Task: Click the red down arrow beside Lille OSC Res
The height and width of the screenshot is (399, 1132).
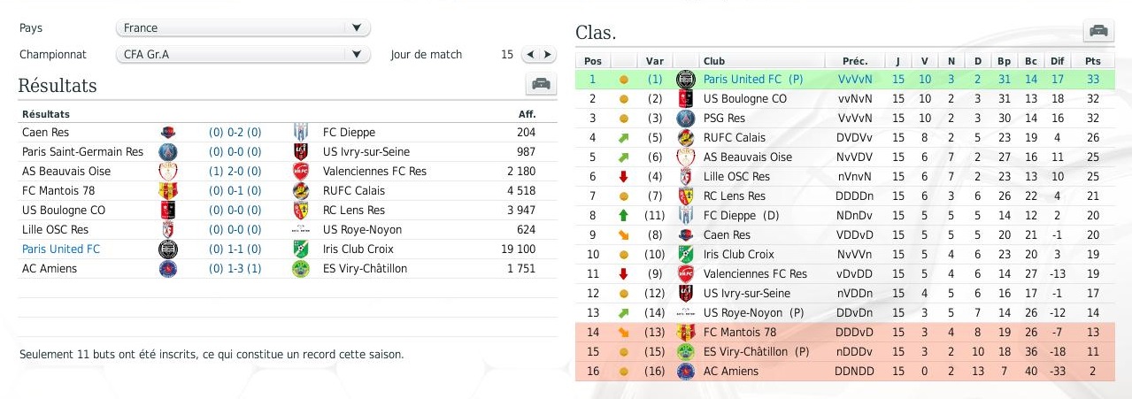Action: coord(624,177)
